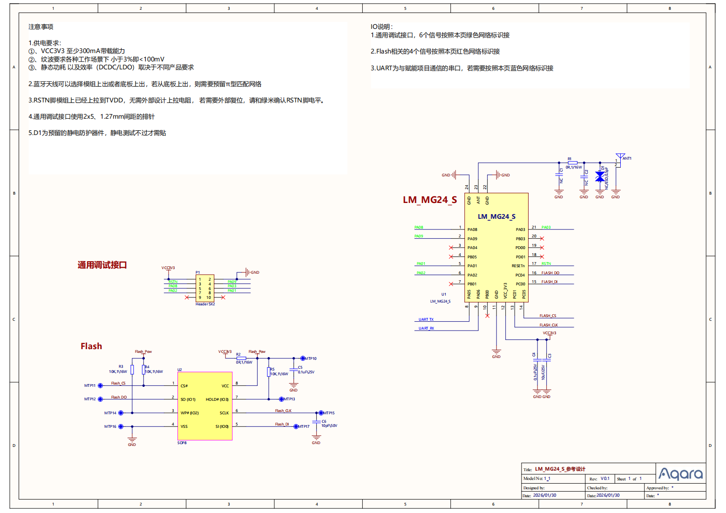Click the FLASH_DI net label at pin 15
Screen dimensions: 726x513
click(549, 282)
